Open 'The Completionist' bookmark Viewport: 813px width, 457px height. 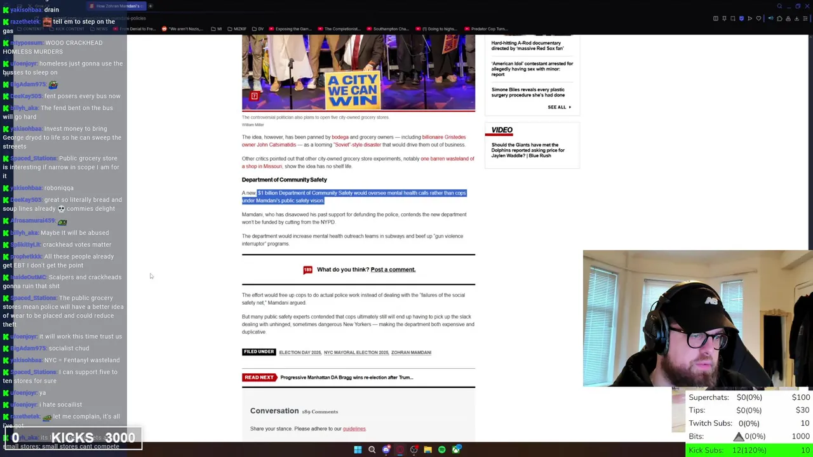(339, 29)
